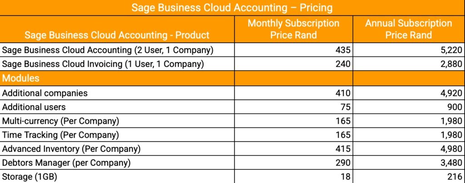Click the Modules section header

(21, 78)
